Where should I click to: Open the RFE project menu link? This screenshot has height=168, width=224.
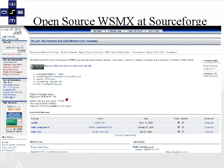point(107,52)
